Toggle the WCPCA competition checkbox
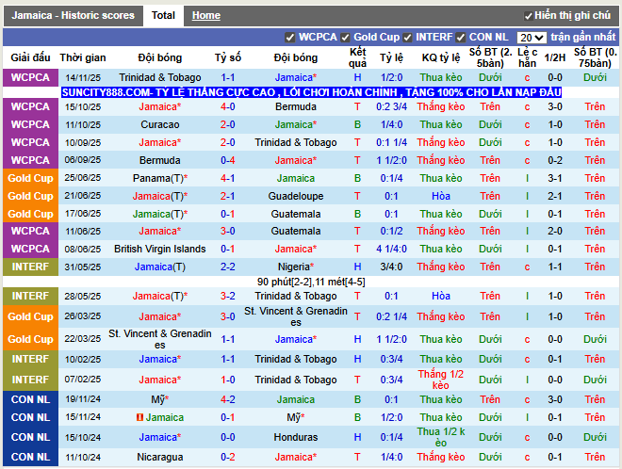This screenshot has height=469, width=622. click(290, 38)
